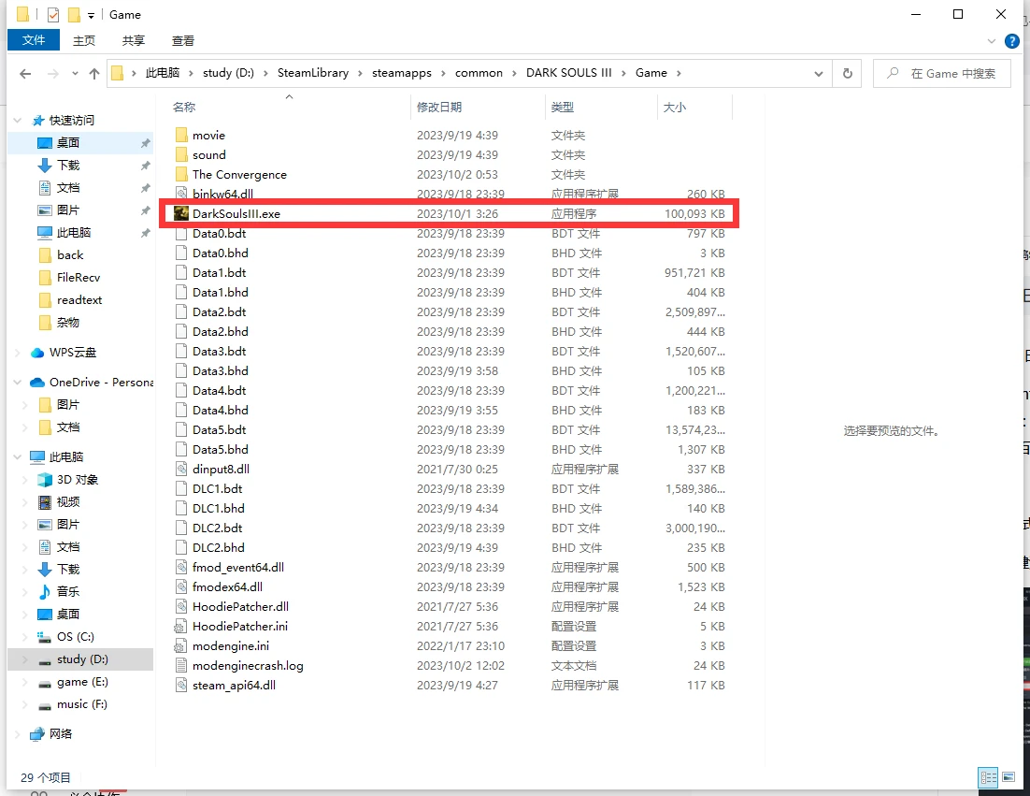Expand the WPS云盘 tree node

(x=18, y=353)
